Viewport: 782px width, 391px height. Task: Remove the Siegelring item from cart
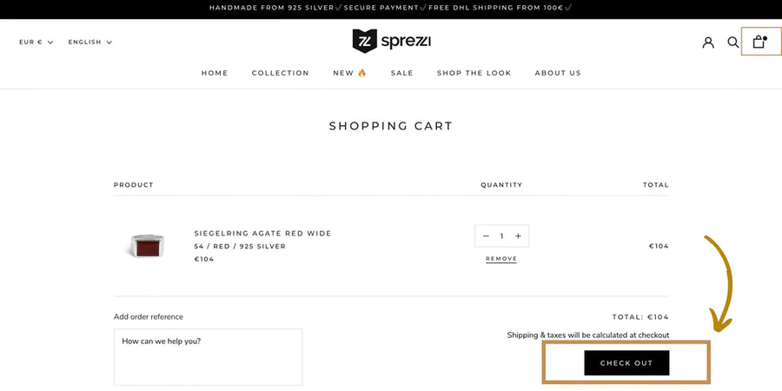point(501,259)
